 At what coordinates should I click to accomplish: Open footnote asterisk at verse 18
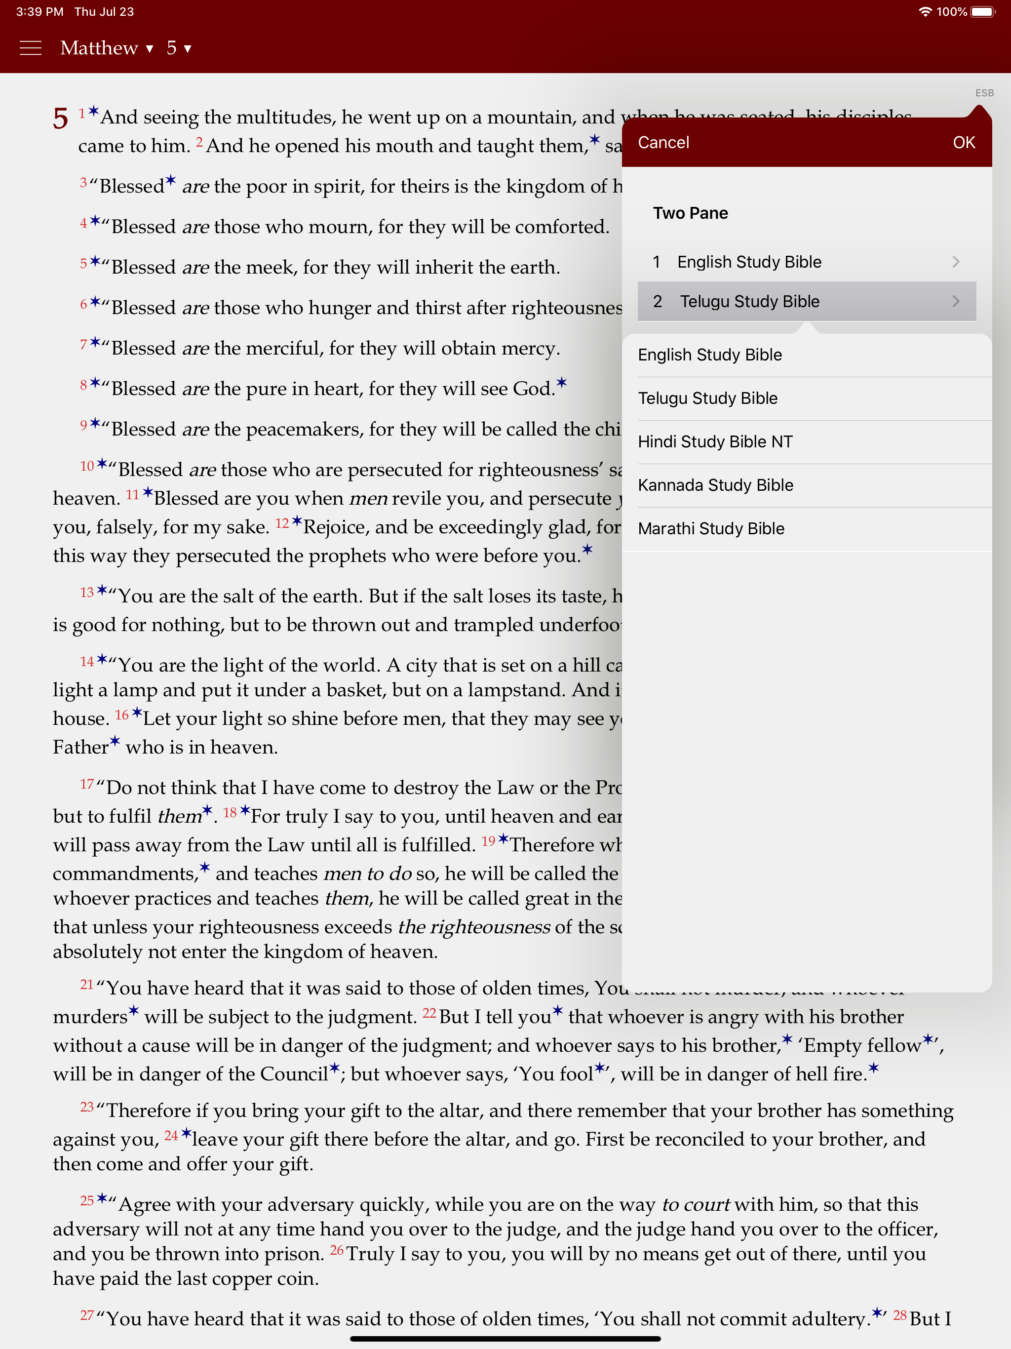(x=245, y=810)
